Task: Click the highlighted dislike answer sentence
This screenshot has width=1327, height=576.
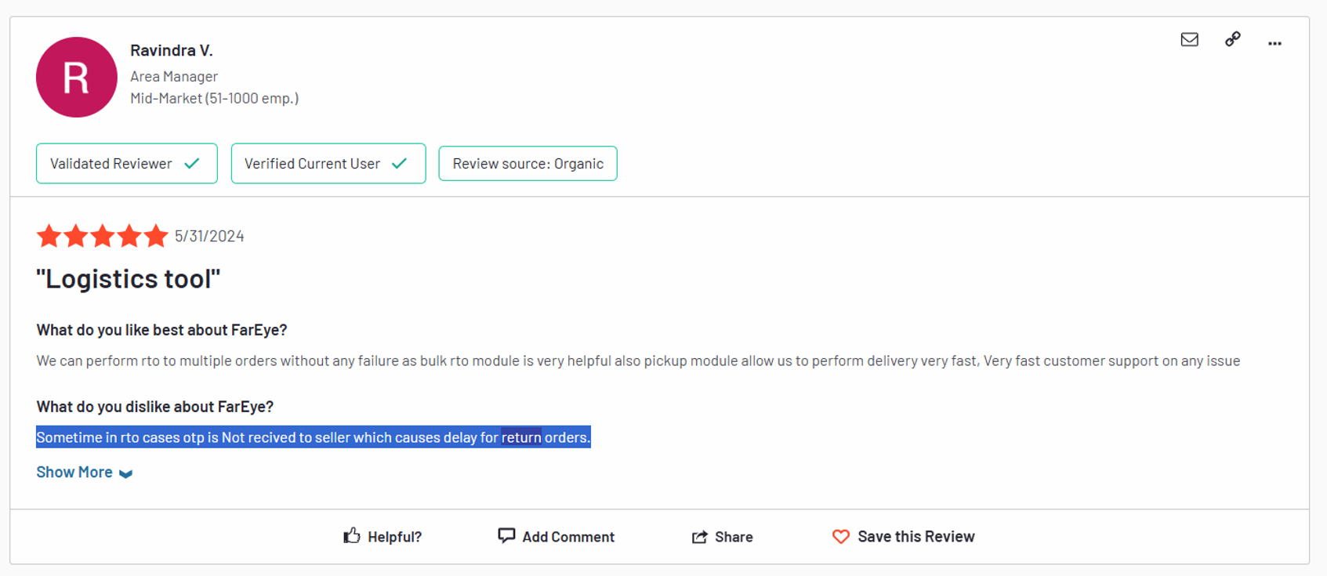Action: (314, 437)
